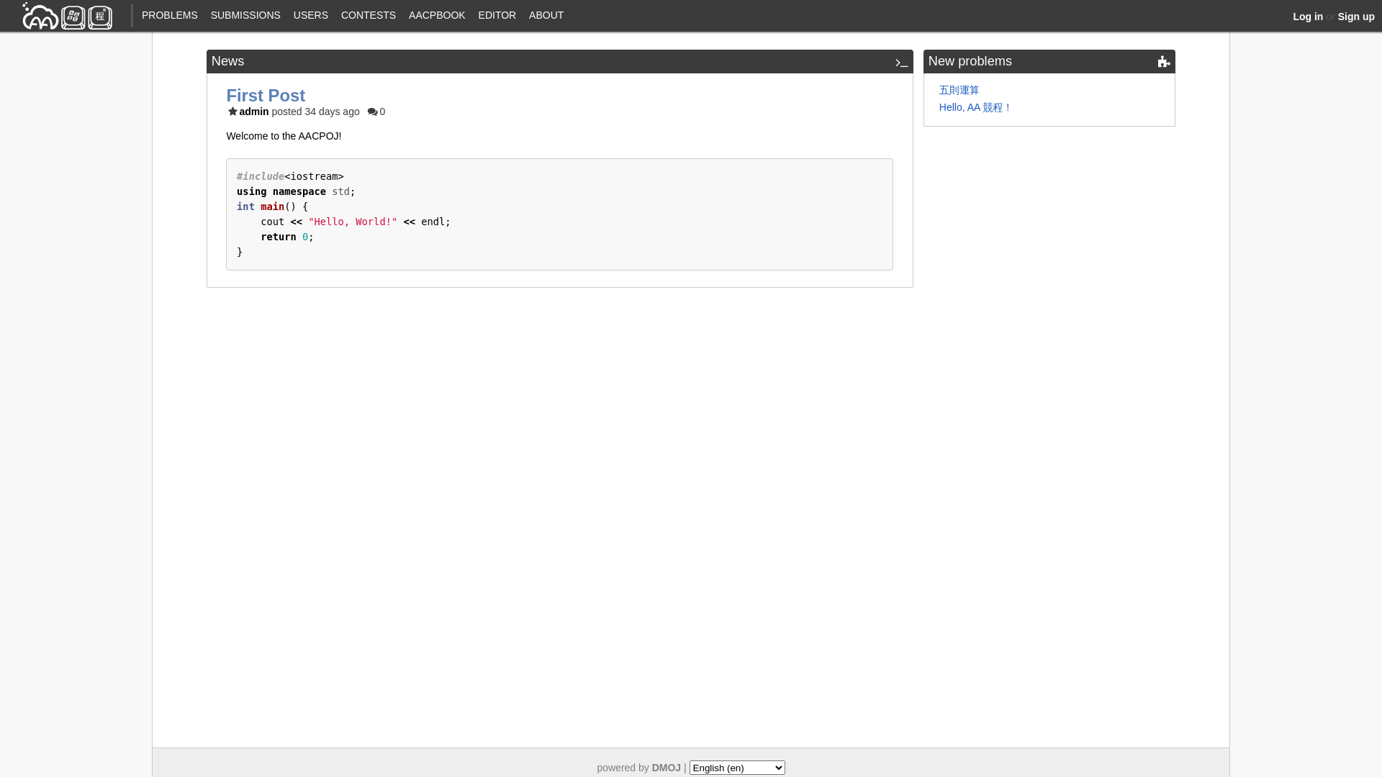This screenshot has width=1382, height=777.
Task: Click the cout 'Hello, World!' code line
Action: [356, 222]
